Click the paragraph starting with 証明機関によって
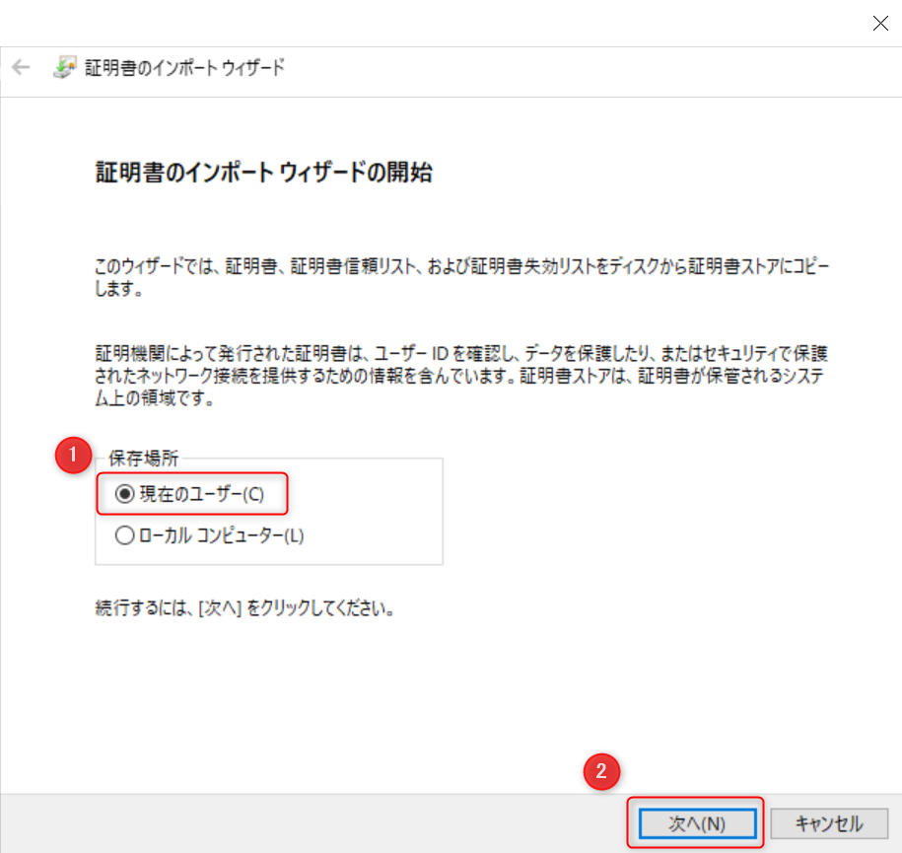Screen dimensions: 902x853 point(461,376)
